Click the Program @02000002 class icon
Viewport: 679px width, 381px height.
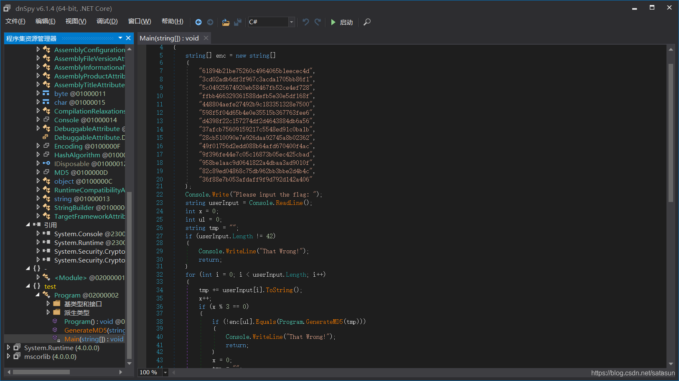(46, 295)
